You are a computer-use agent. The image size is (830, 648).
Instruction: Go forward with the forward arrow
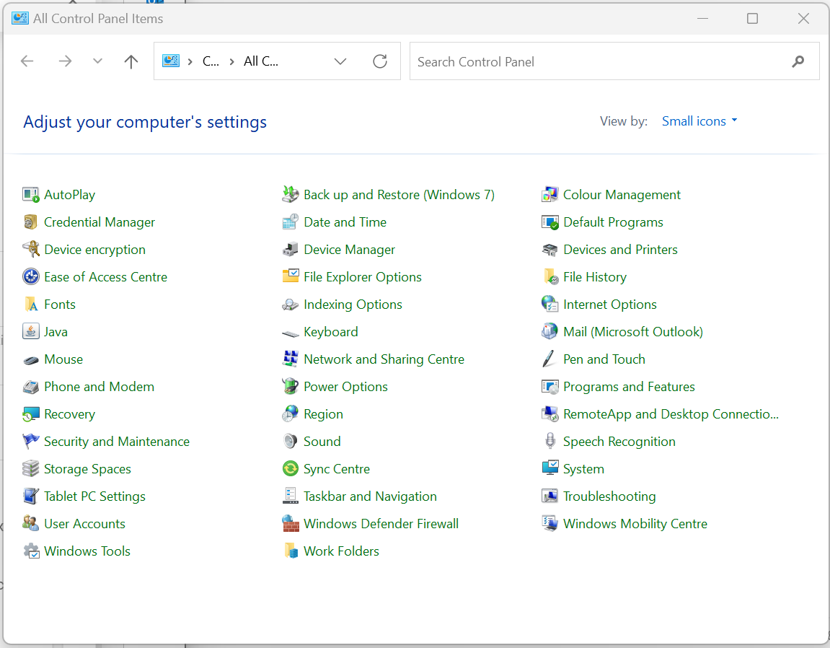65,61
